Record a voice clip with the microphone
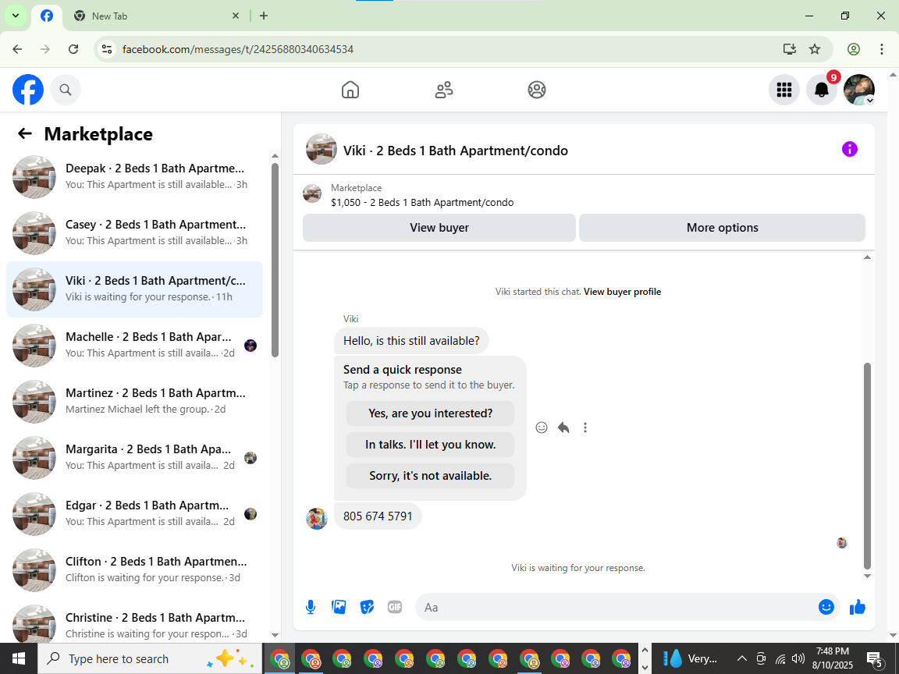 (x=310, y=607)
